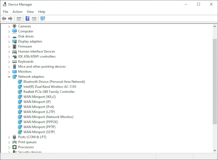Expand the Monitors category
218x160 pixels.
9,72
